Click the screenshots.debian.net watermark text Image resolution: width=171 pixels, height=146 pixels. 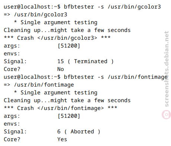[167, 69]
